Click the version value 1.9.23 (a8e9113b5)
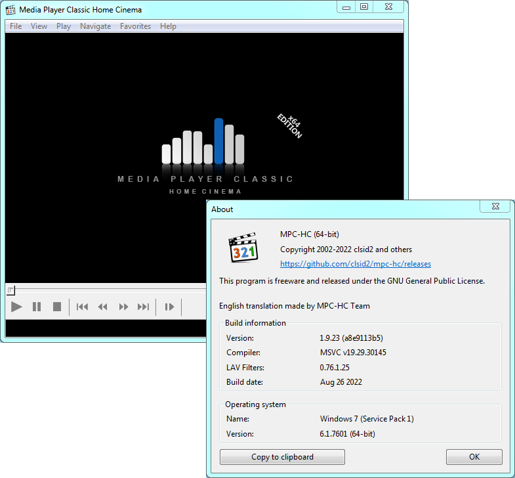This screenshot has width=515, height=478. pos(351,338)
